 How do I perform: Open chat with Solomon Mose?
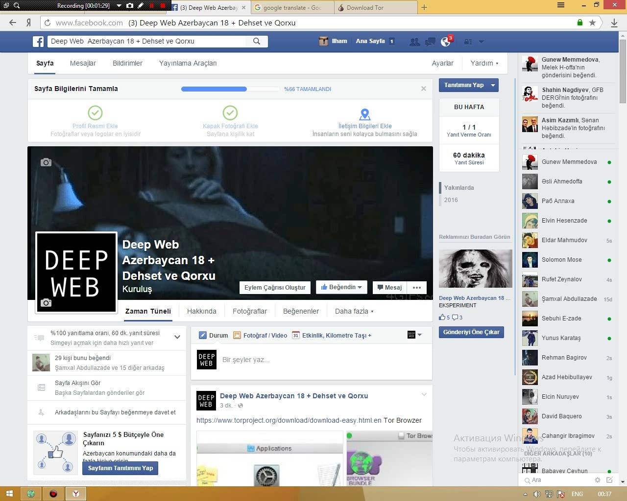click(567, 260)
